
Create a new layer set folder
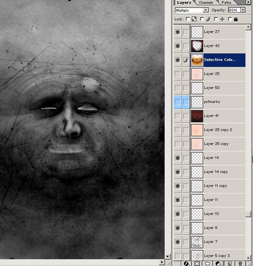(x=208, y=263)
